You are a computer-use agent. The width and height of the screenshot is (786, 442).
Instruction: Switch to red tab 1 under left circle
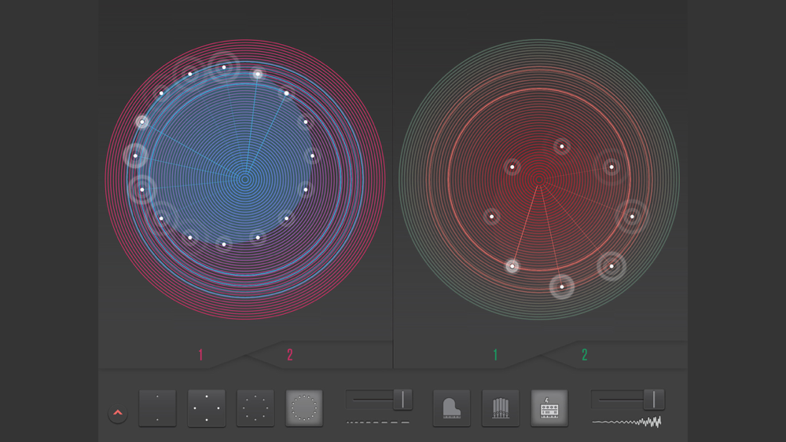(201, 355)
